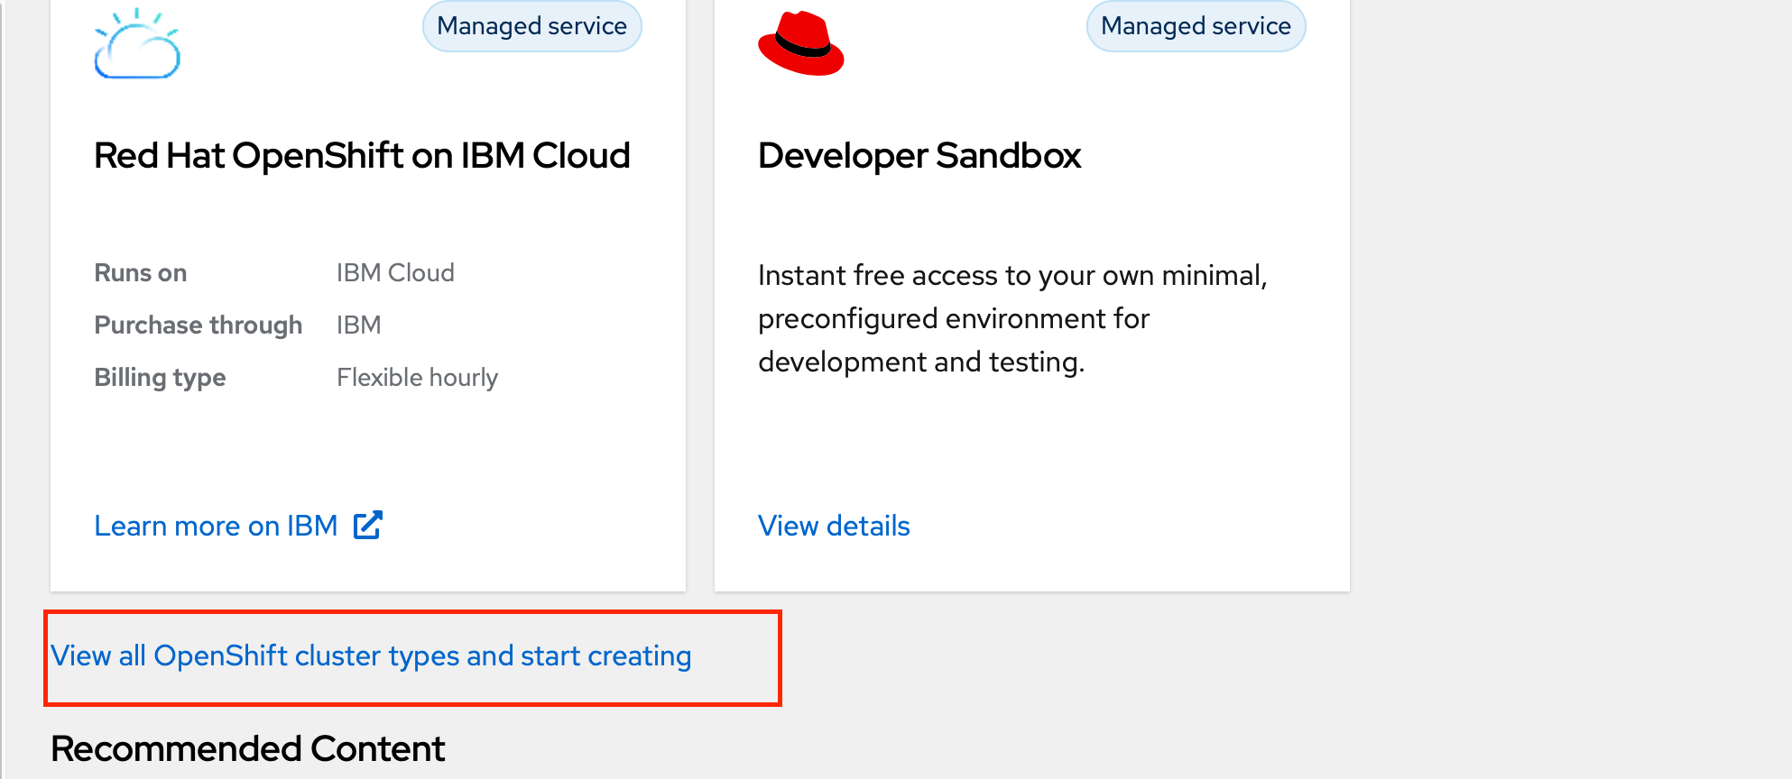
Task: Click the Runs on label
Action: pyautogui.click(x=141, y=273)
